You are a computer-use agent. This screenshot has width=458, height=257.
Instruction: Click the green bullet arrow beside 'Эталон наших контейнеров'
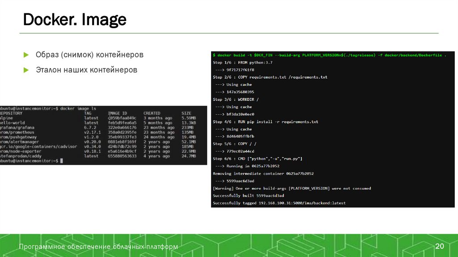pyautogui.click(x=26, y=70)
